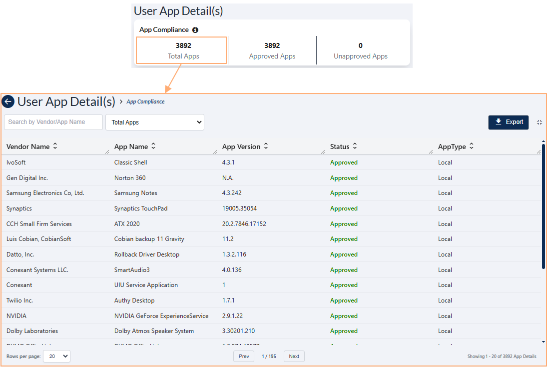Viewport: 547px width, 367px height.
Task: Open the App Compliance breadcrumb link
Action: [x=145, y=101]
